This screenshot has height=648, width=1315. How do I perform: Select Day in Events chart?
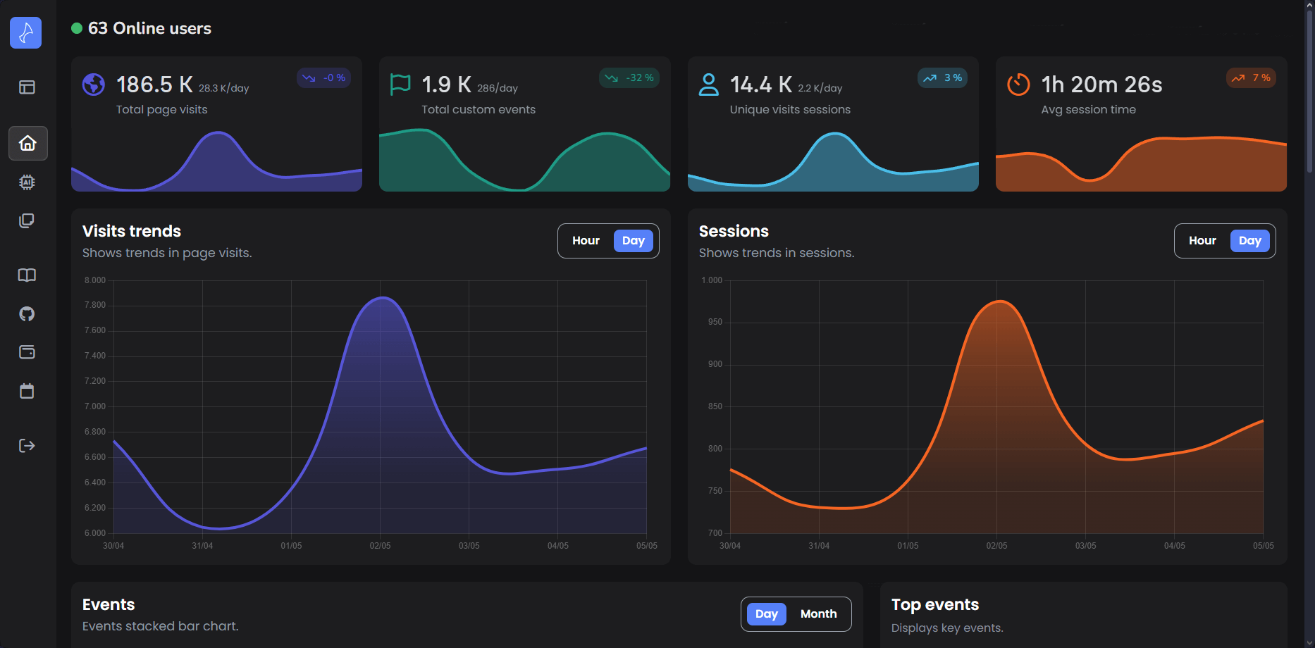(766, 614)
